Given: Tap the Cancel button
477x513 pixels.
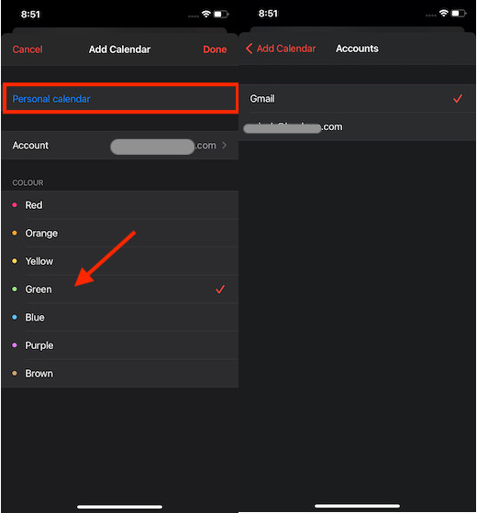Looking at the screenshot, I should [x=28, y=49].
